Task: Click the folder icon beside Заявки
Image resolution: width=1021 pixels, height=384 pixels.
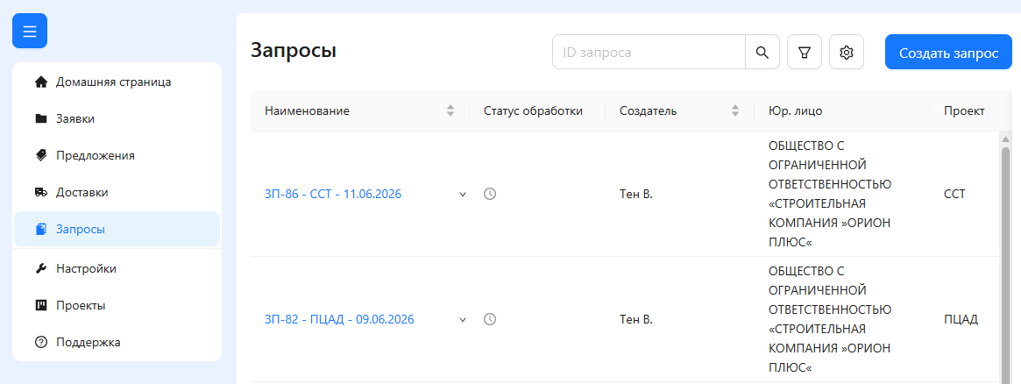Action: (41, 119)
